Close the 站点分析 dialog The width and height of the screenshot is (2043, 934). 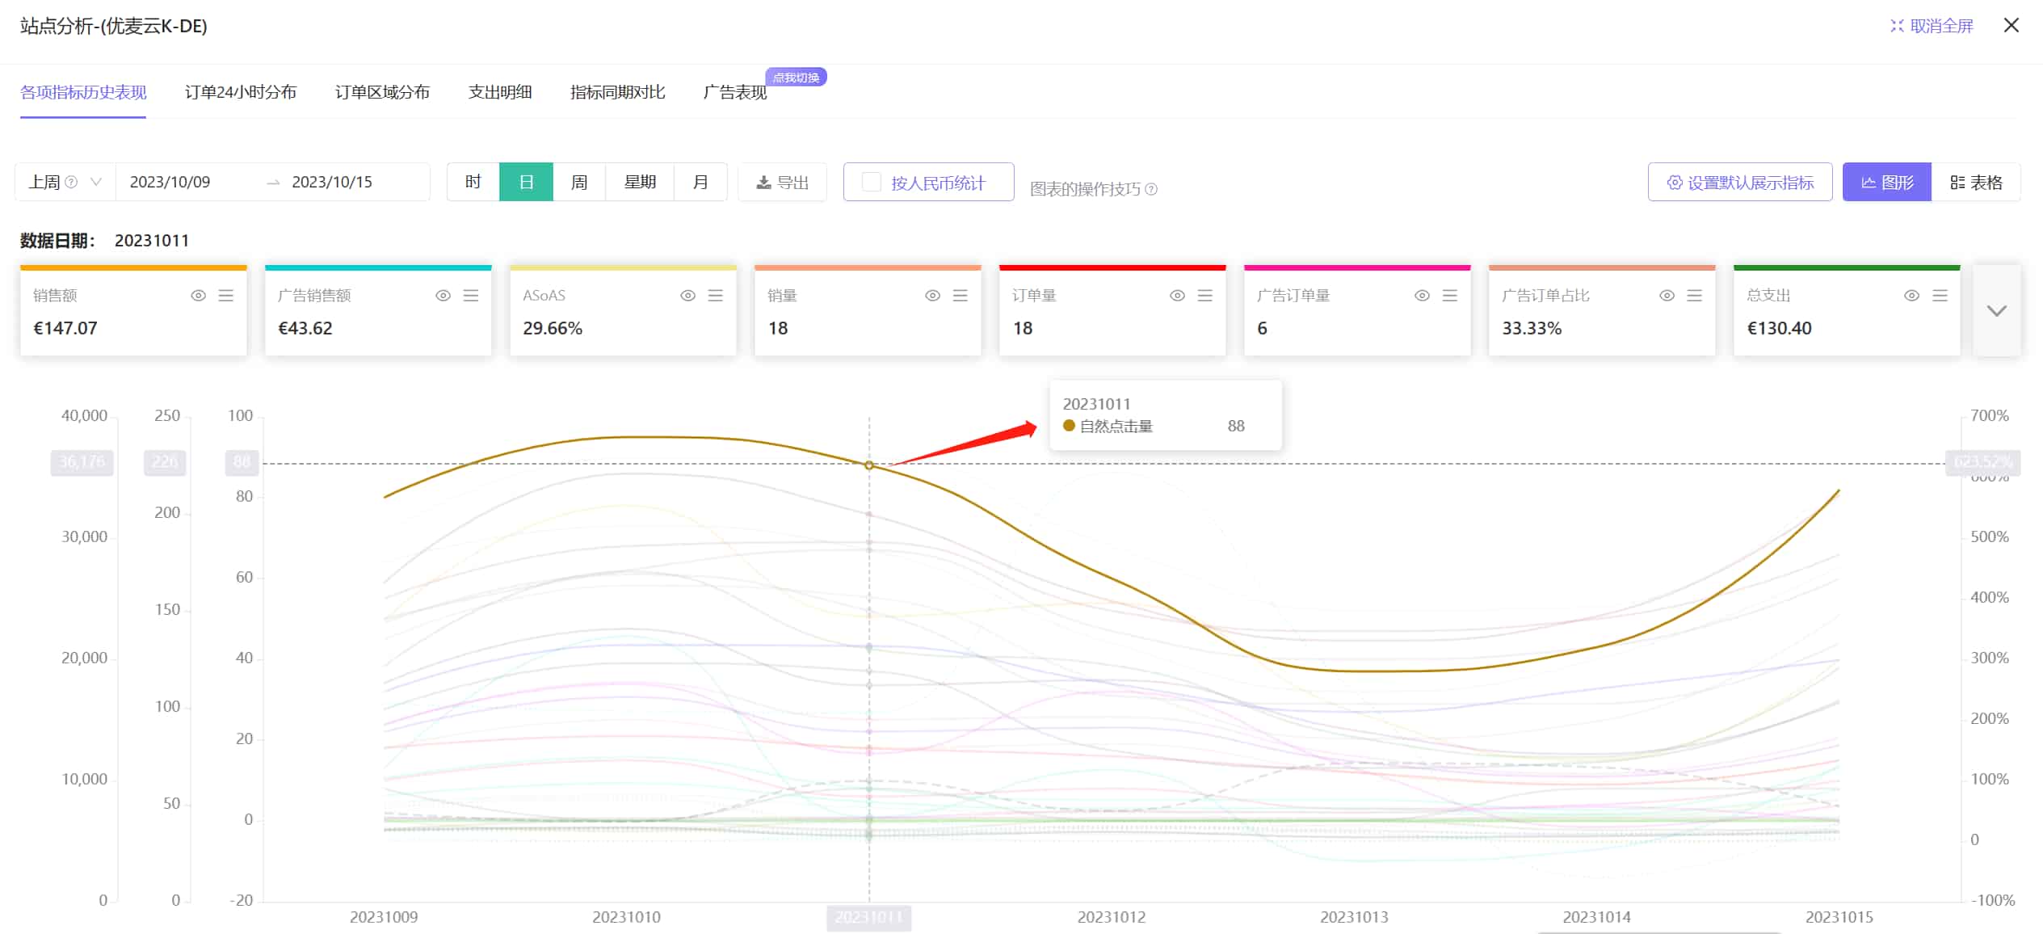[x=2011, y=25]
